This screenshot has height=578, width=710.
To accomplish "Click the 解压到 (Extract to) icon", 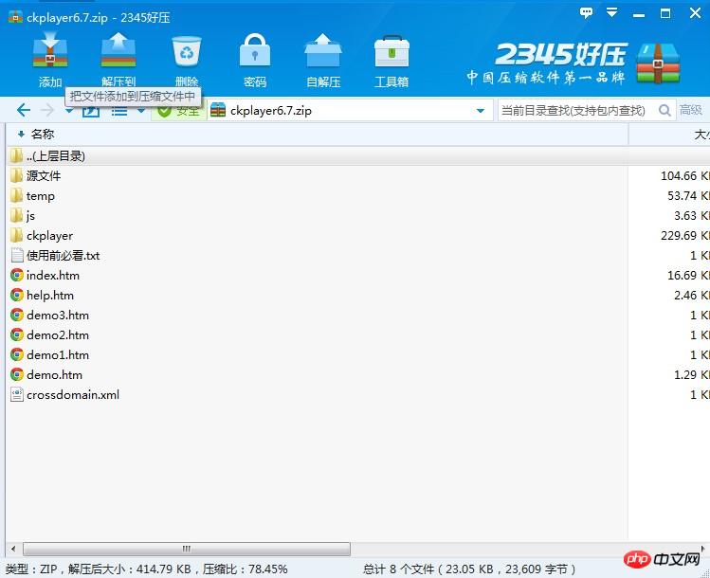I will pos(118,51).
